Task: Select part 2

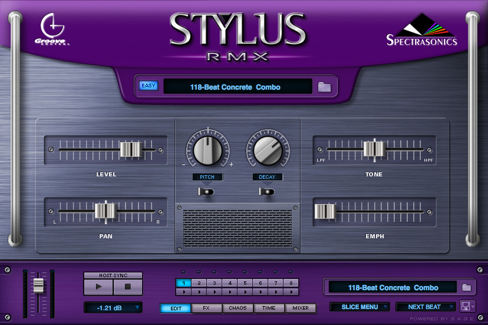Action: pyautogui.click(x=199, y=283)
